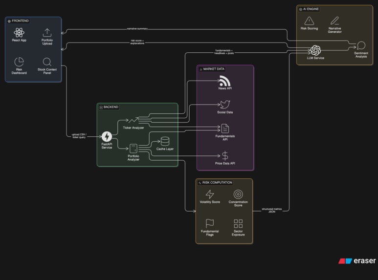Click the News API RSS icon
The height and width of the screenshot is (280, 378).
tap(225, 81)
